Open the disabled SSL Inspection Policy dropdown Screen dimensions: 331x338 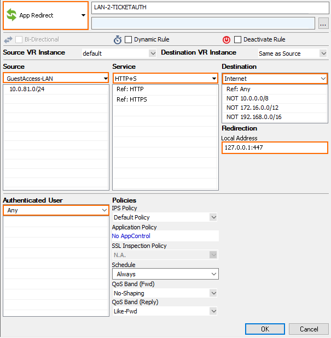pos(165,255)
